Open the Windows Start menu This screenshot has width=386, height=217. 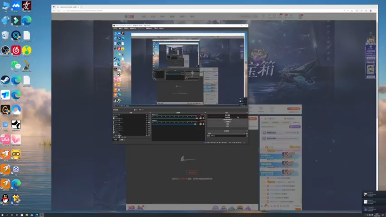(2, 215)
